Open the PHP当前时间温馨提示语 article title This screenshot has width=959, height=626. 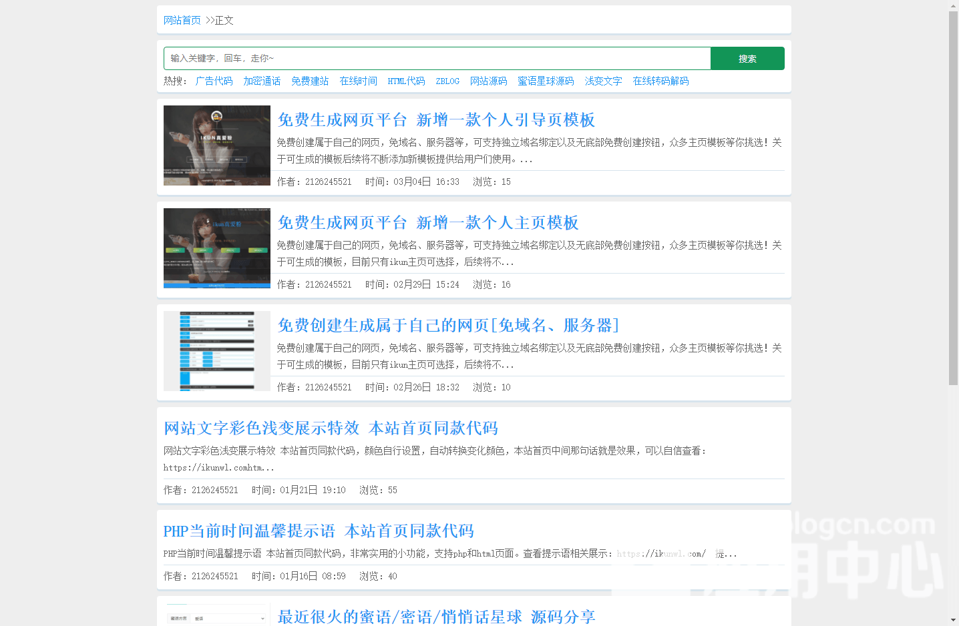[319, 531]
